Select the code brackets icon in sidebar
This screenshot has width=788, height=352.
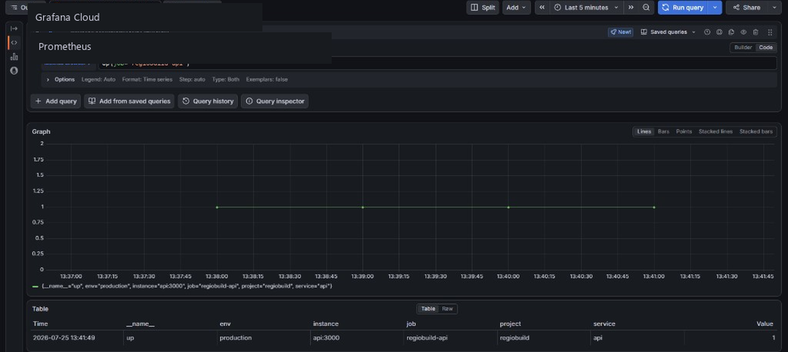click(x=14, y=43)
